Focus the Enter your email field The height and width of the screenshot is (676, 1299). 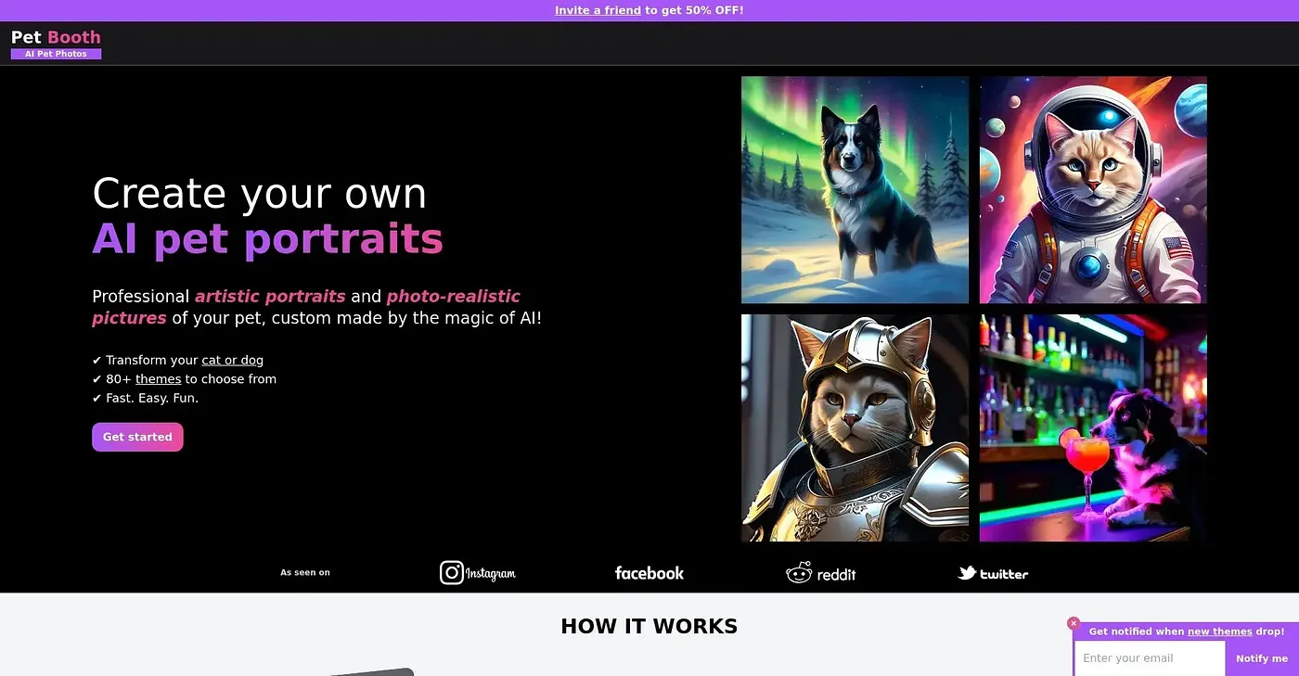[x=1151, y=658]
